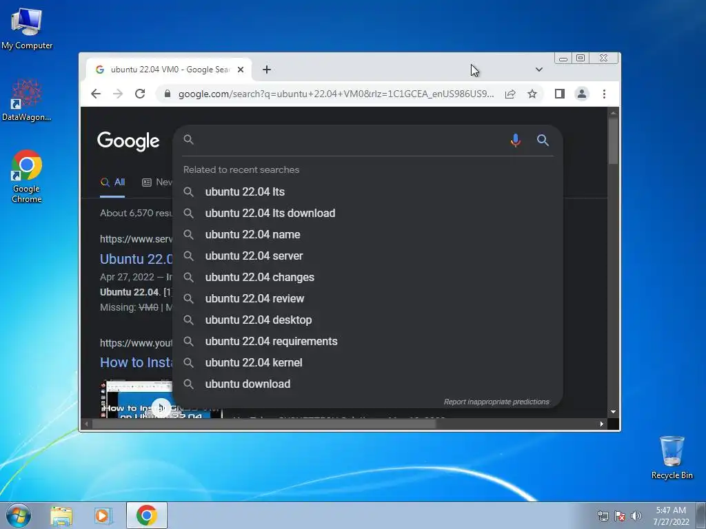This screenshot has width=706, height=529.
Task: Open the Chrome profile avatar
Action: [x=582, y=94]
